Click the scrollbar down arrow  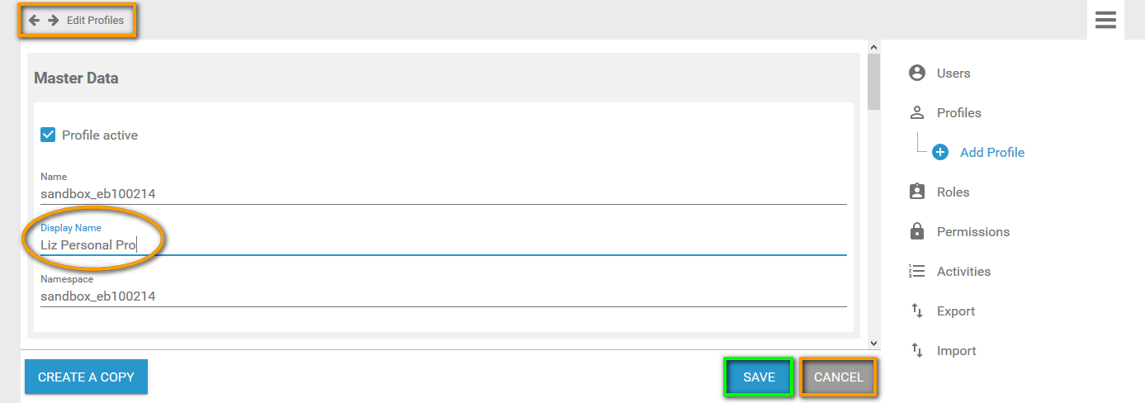tap(873, 342)
